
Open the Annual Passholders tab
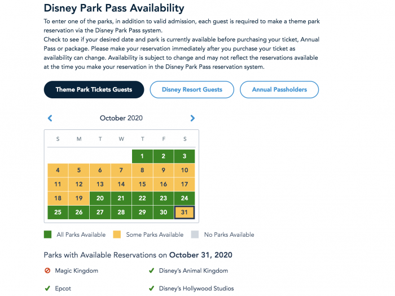(279, 89)
